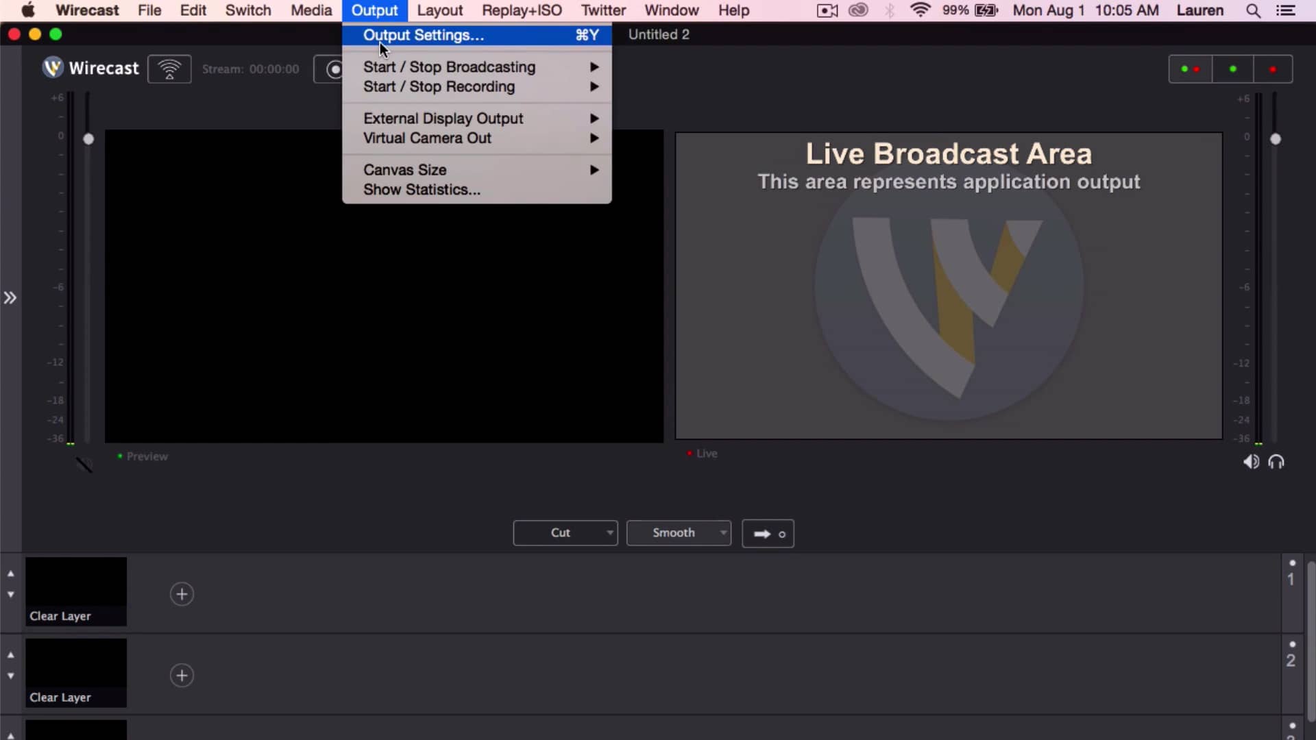The image size is (1316, 740).
Task: Open the Cut transition dropdown
Action: coord(564,532)
